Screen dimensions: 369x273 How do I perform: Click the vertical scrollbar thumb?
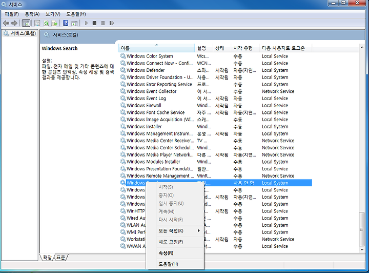click(362, 229)
